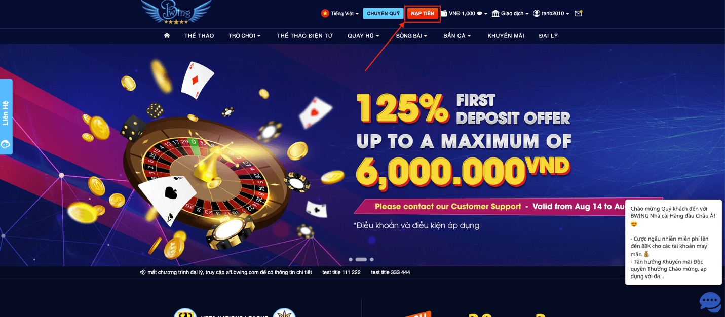Select the third banner carousel dot

(372, 259)
